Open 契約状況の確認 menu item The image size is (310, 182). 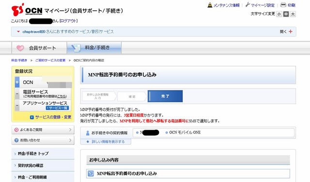pos(43,166)
